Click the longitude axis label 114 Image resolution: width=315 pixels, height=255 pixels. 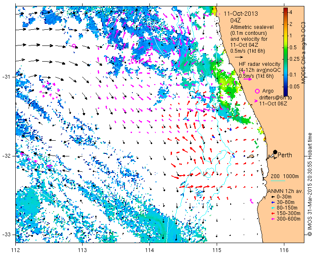tap(150, 250)
